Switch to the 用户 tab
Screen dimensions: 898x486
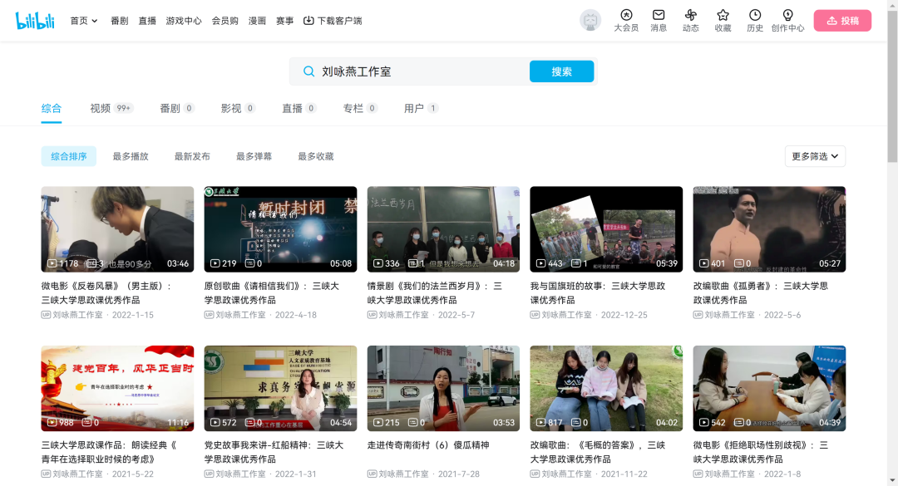(x=414, y=108)
